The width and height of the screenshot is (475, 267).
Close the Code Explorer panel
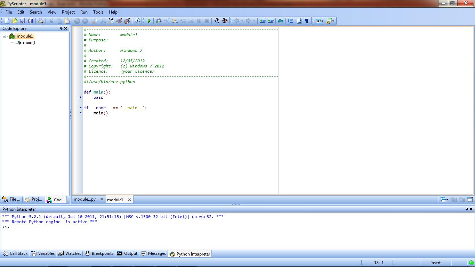coord(66,29)
